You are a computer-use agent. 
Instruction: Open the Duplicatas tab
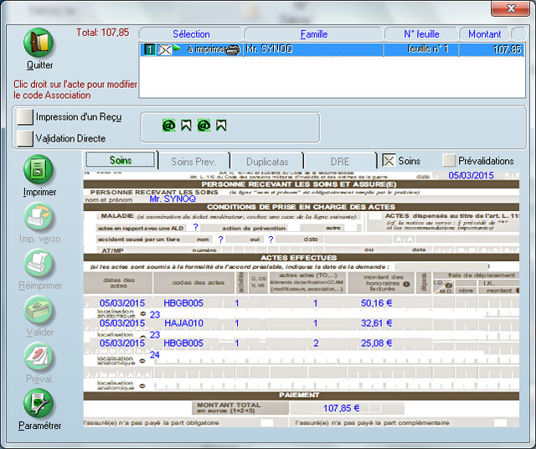point(267,161)
